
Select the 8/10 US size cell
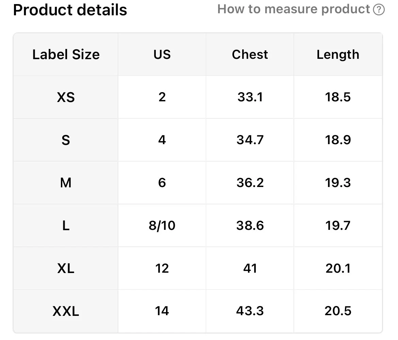tap(162, 225)
